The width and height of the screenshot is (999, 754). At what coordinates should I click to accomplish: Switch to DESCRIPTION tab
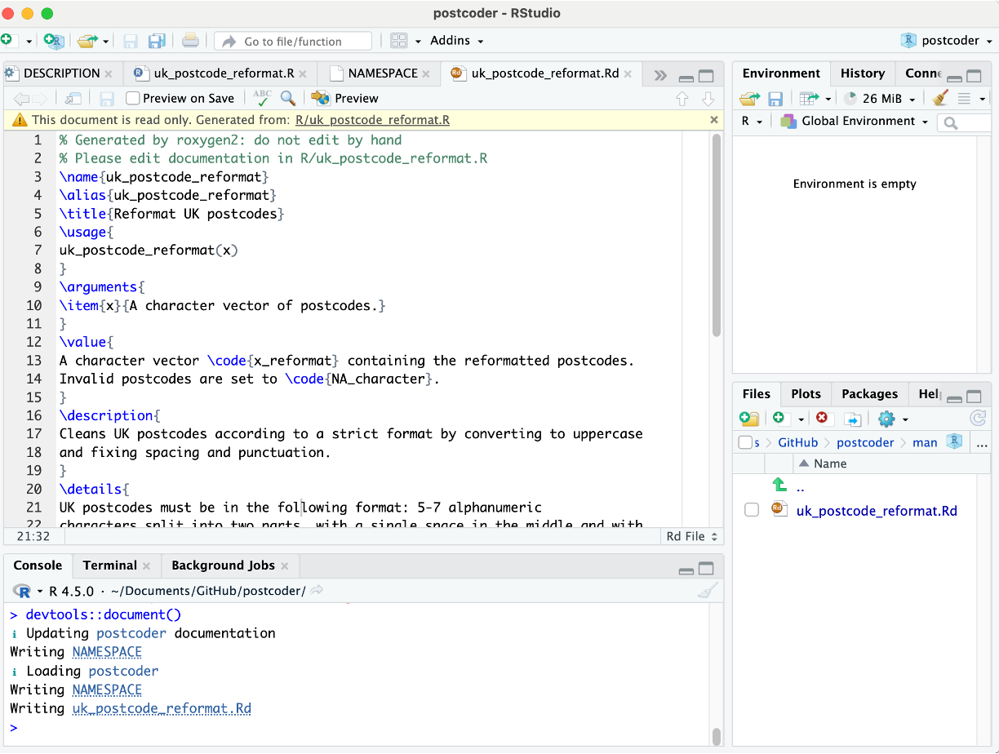62,73
